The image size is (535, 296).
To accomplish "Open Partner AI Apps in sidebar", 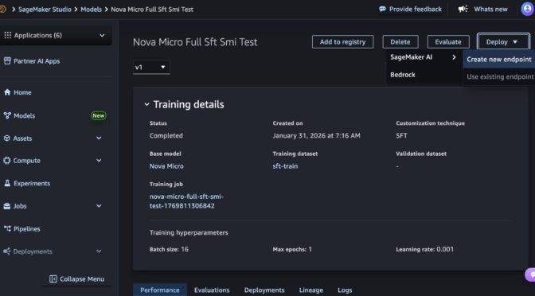I will click(37, 61).
